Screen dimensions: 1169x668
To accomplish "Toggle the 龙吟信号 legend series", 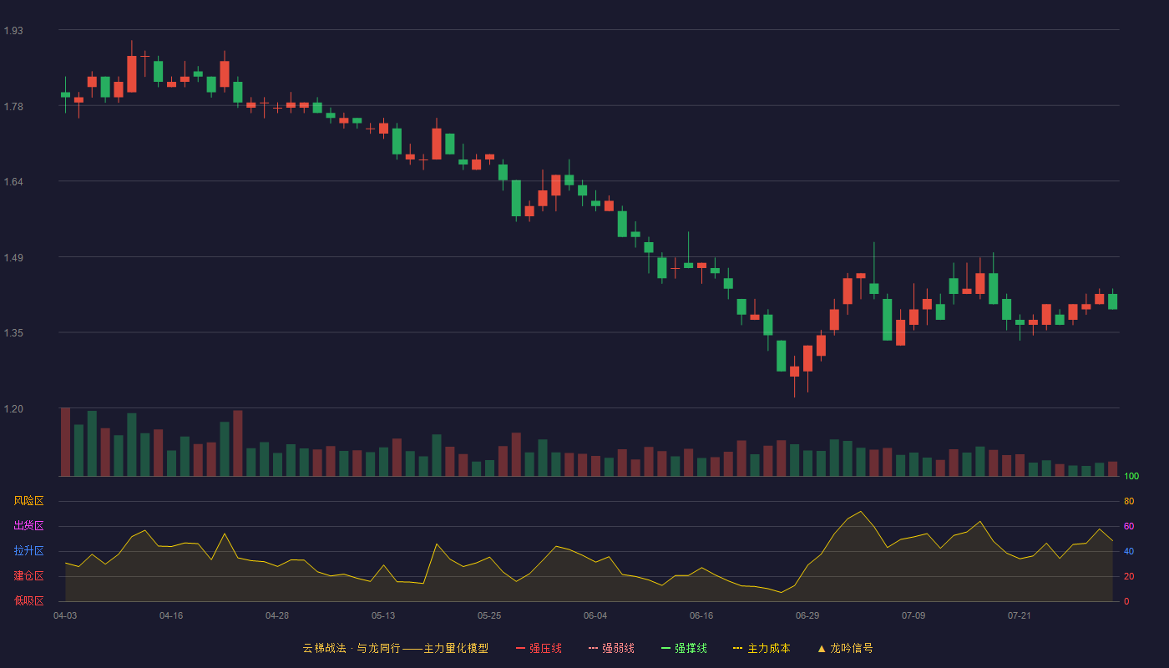I will point(845,648).
